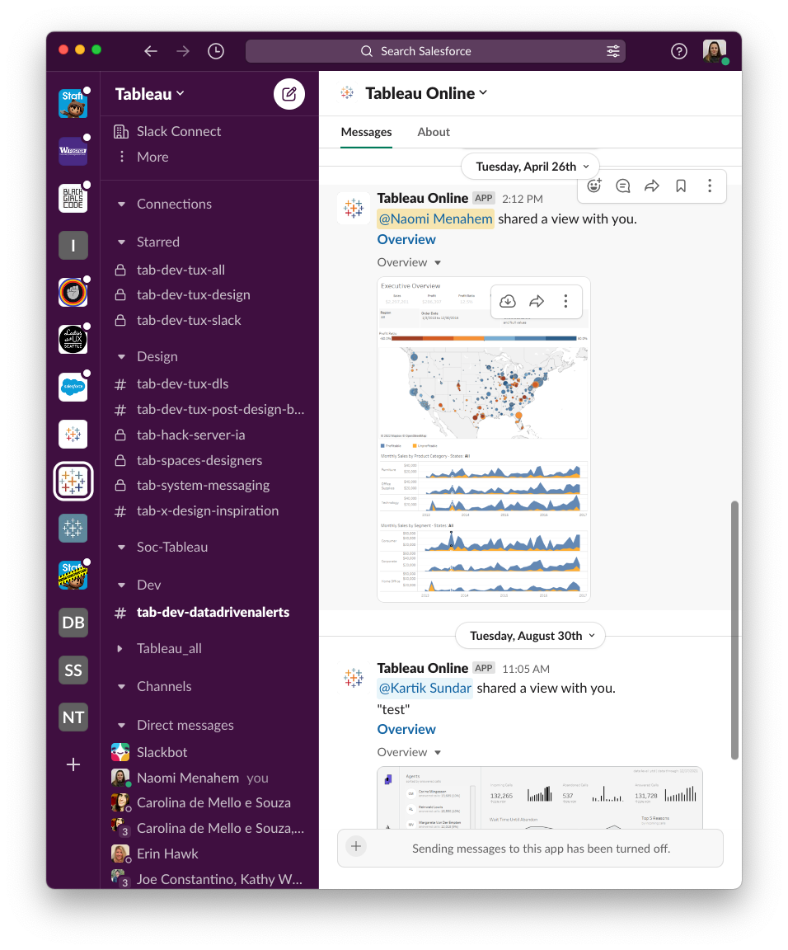The width and height of the screenshot is (788, 950).
Task: Collapse the Soc-Tableau section
Action: [x=121, y=547]
